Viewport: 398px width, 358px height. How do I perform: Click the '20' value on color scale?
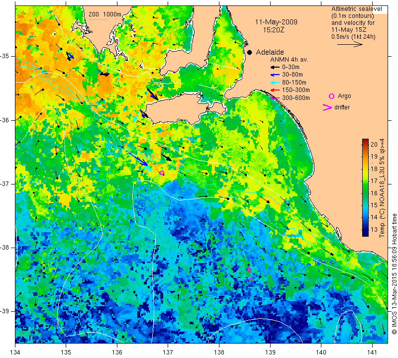374,145
